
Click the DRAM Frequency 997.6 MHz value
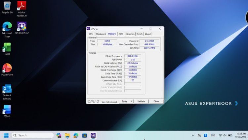coord(133,56)
